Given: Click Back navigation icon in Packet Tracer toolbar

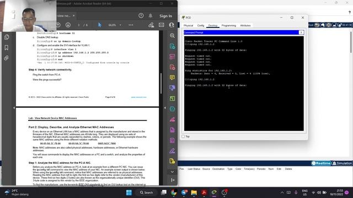Looking at the screenshot, I should (x=317, y=25).
